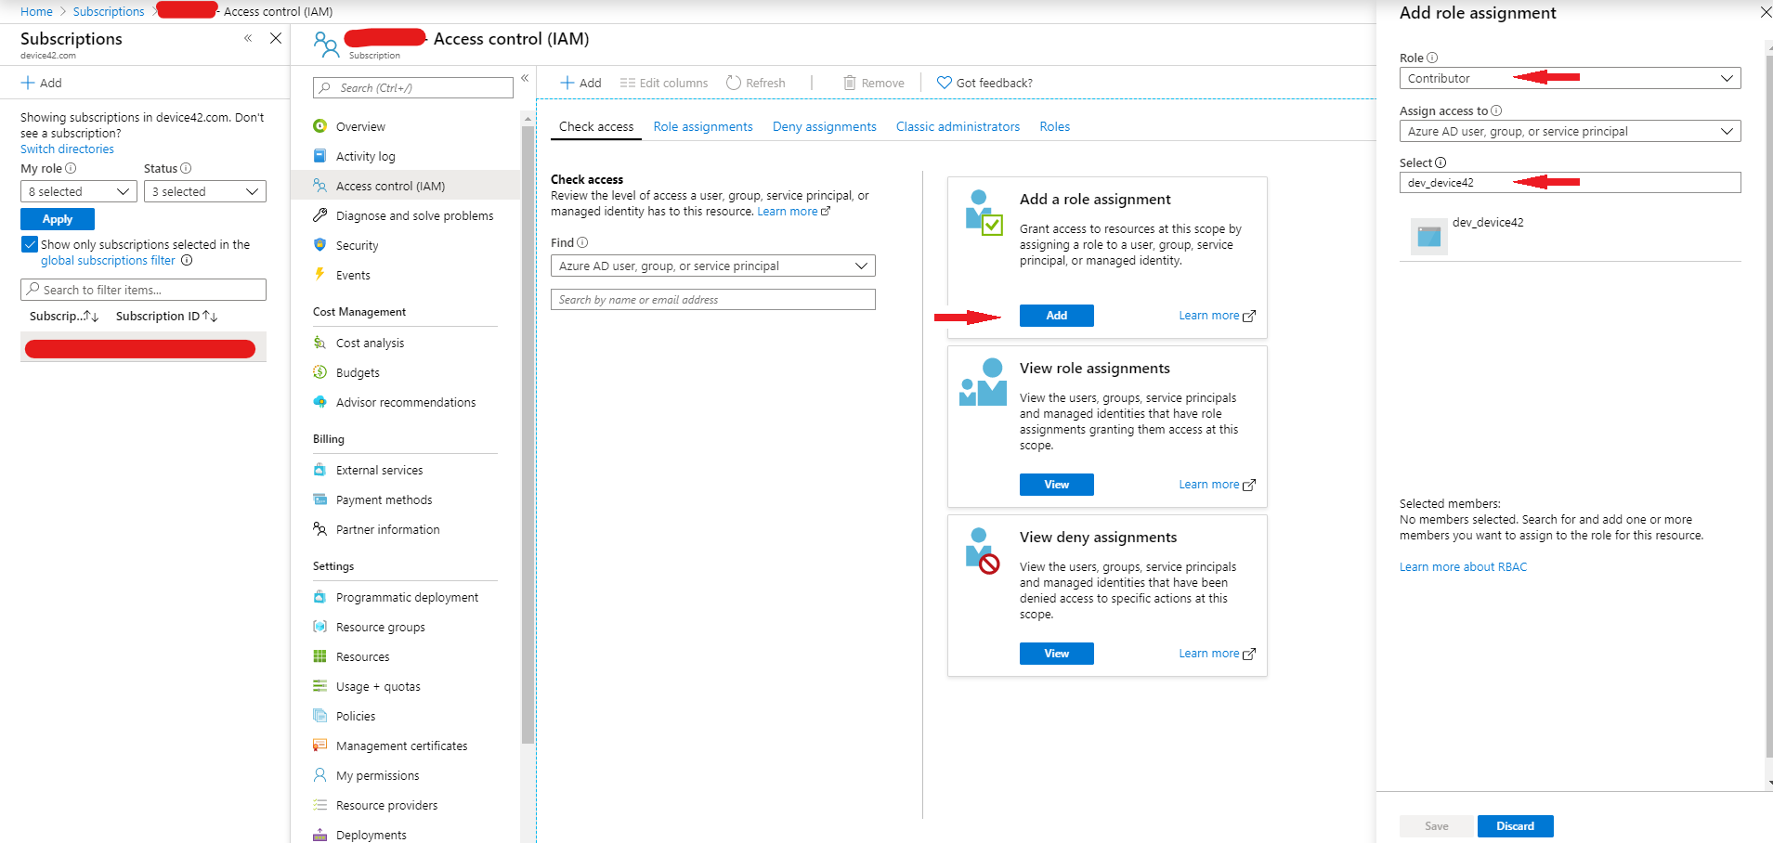Open Learn more about RBAC link
This screenshot has width=1773, height=843.
(x=1463, y=567)
